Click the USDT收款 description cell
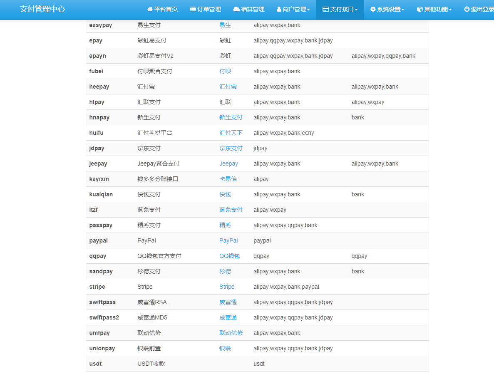 151,364
